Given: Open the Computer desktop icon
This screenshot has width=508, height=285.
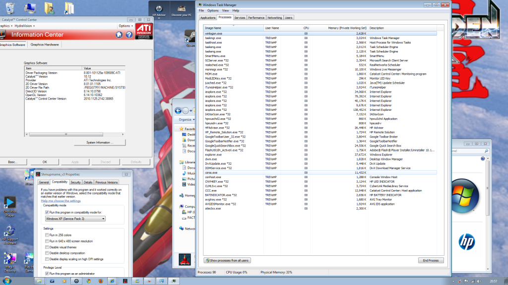Looking at the screenshot, I should pos(30,8).
